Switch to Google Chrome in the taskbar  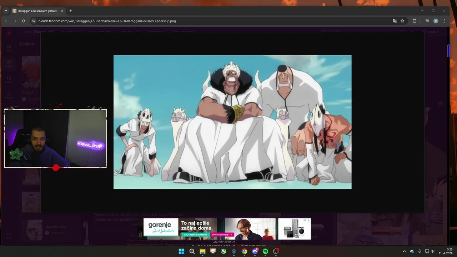[244, 251]
